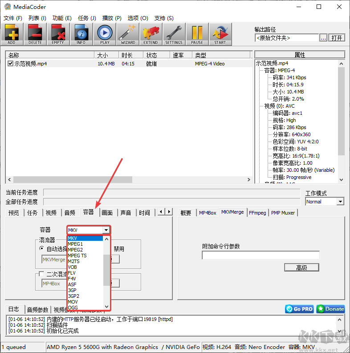Choose M2TS from container list

[x=85, y=261]
